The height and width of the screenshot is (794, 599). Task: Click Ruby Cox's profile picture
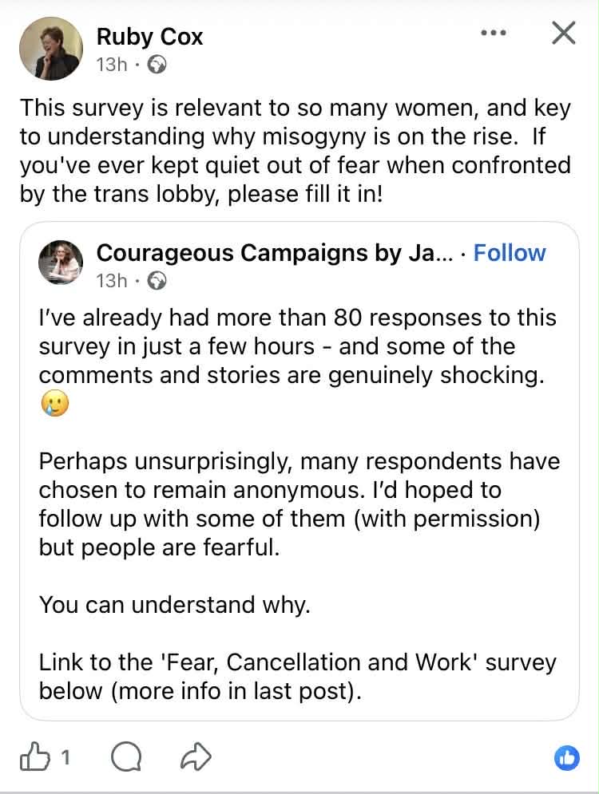click(50, 49)
